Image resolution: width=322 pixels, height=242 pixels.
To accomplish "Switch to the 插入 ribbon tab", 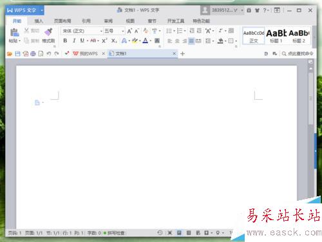I will pyautogui.click(x=39, y=21).
